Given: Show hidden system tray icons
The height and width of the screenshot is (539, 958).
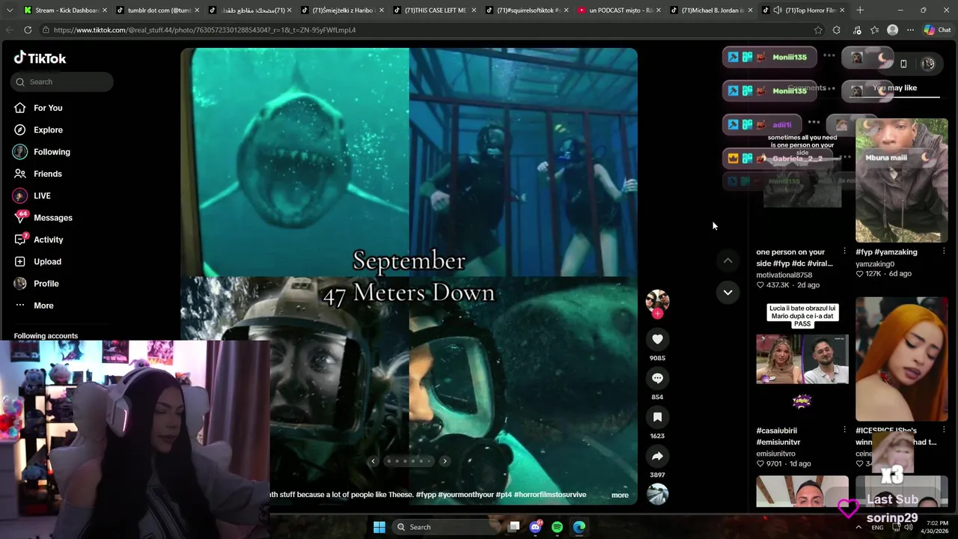Looking at the screenshot, I should 858,527.
